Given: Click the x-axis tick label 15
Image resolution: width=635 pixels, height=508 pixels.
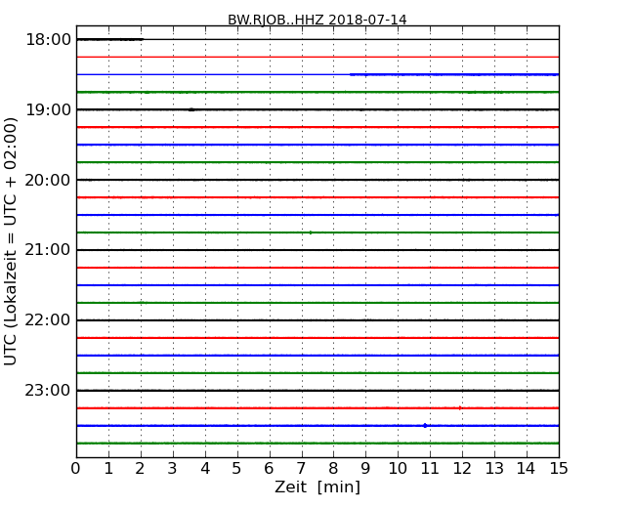Looking at the screenshot, I should 559,468.
